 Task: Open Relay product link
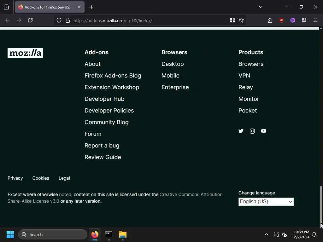coord(245,87)
